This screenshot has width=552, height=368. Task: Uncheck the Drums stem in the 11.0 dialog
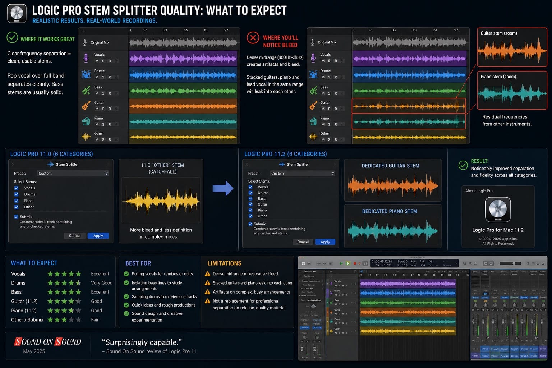tap(16, 194)
